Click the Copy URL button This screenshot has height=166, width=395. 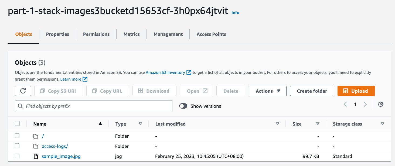(x=108, y=91)
